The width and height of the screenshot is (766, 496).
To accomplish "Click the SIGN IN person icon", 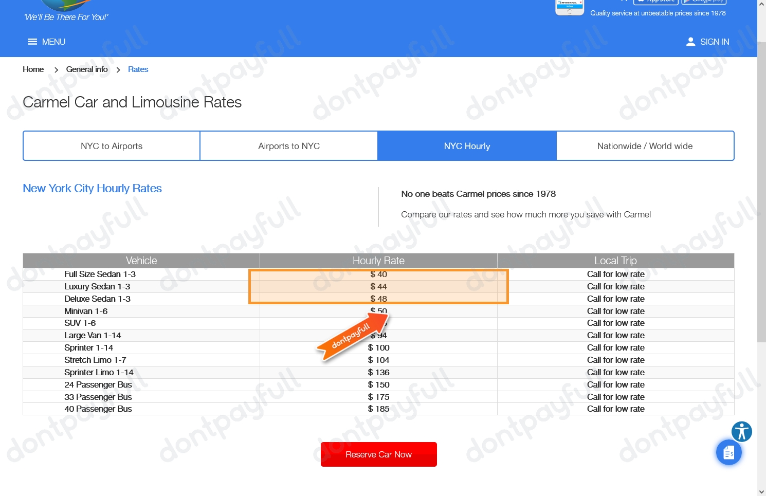I will (690, 42).
